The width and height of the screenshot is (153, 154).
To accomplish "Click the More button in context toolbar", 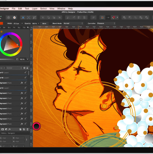I will coord(44,23).
